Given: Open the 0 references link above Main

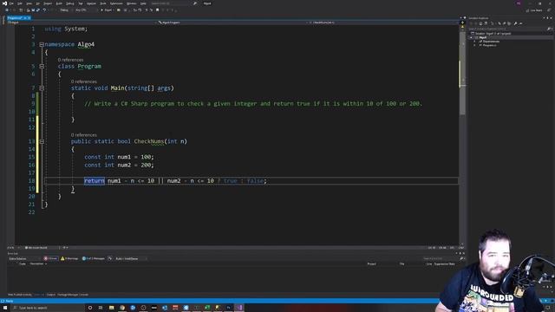Looking at the screenshot, I should point(84,81).
